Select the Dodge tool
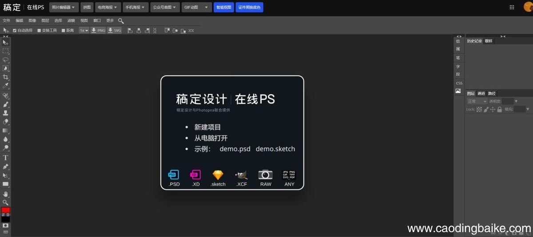533x237 pixels. (6, 148)
